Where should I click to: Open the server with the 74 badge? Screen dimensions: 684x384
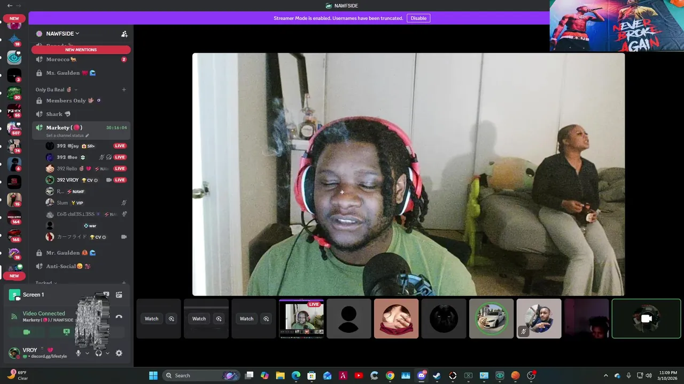point(14,146)
